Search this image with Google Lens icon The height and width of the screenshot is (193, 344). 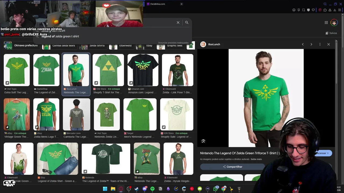(x=203, y=141)
